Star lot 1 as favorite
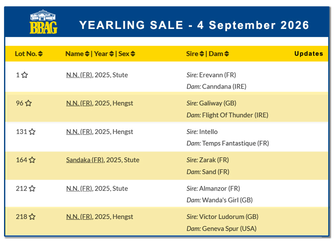 [x=24, y=75]
